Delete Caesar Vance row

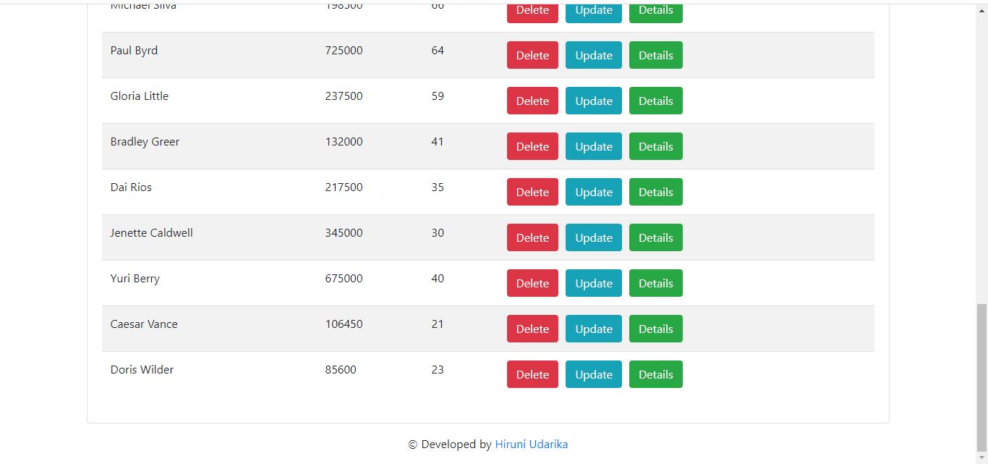point(532,329)
